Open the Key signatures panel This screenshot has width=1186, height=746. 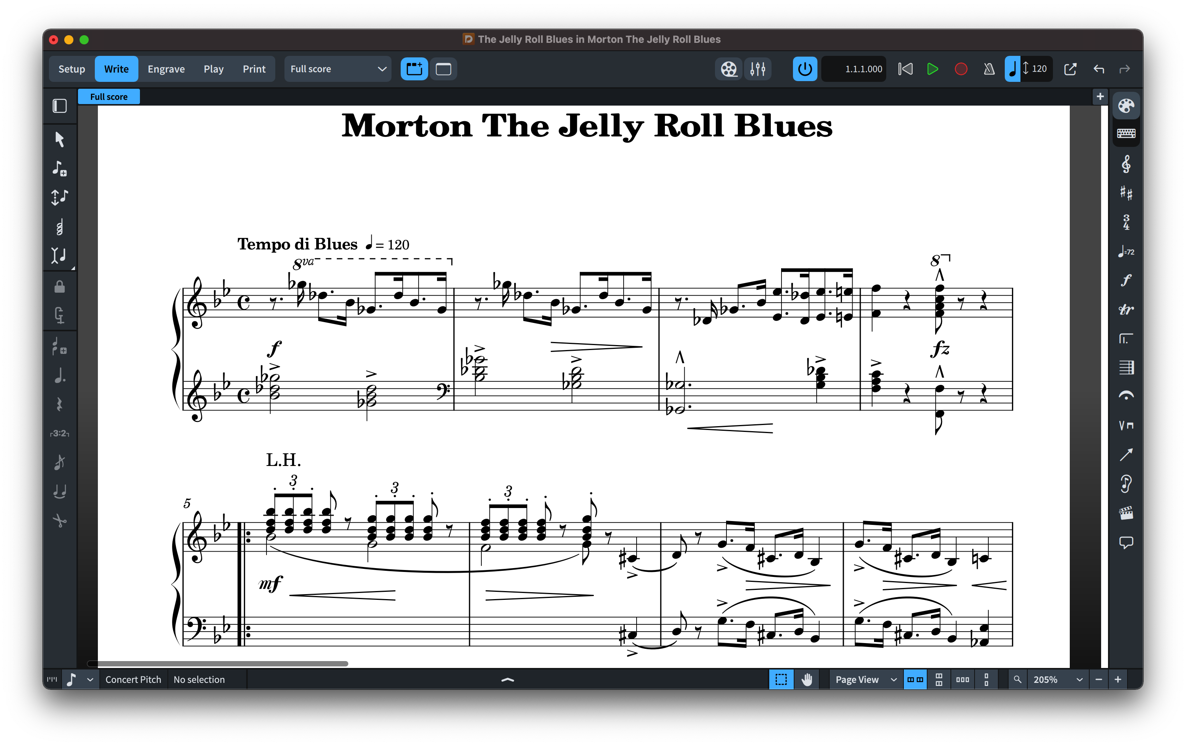1126,193
